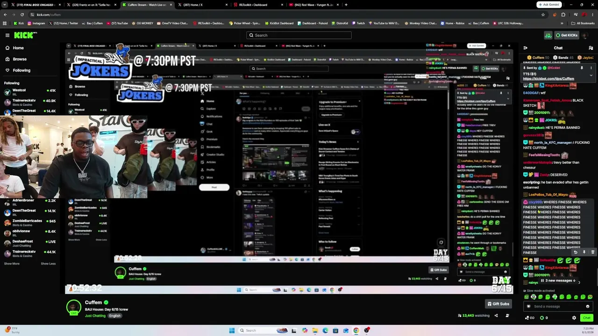Open the Instagram bookmark
The width and height of the screenshot is (598, 336).
click(37, 23)
